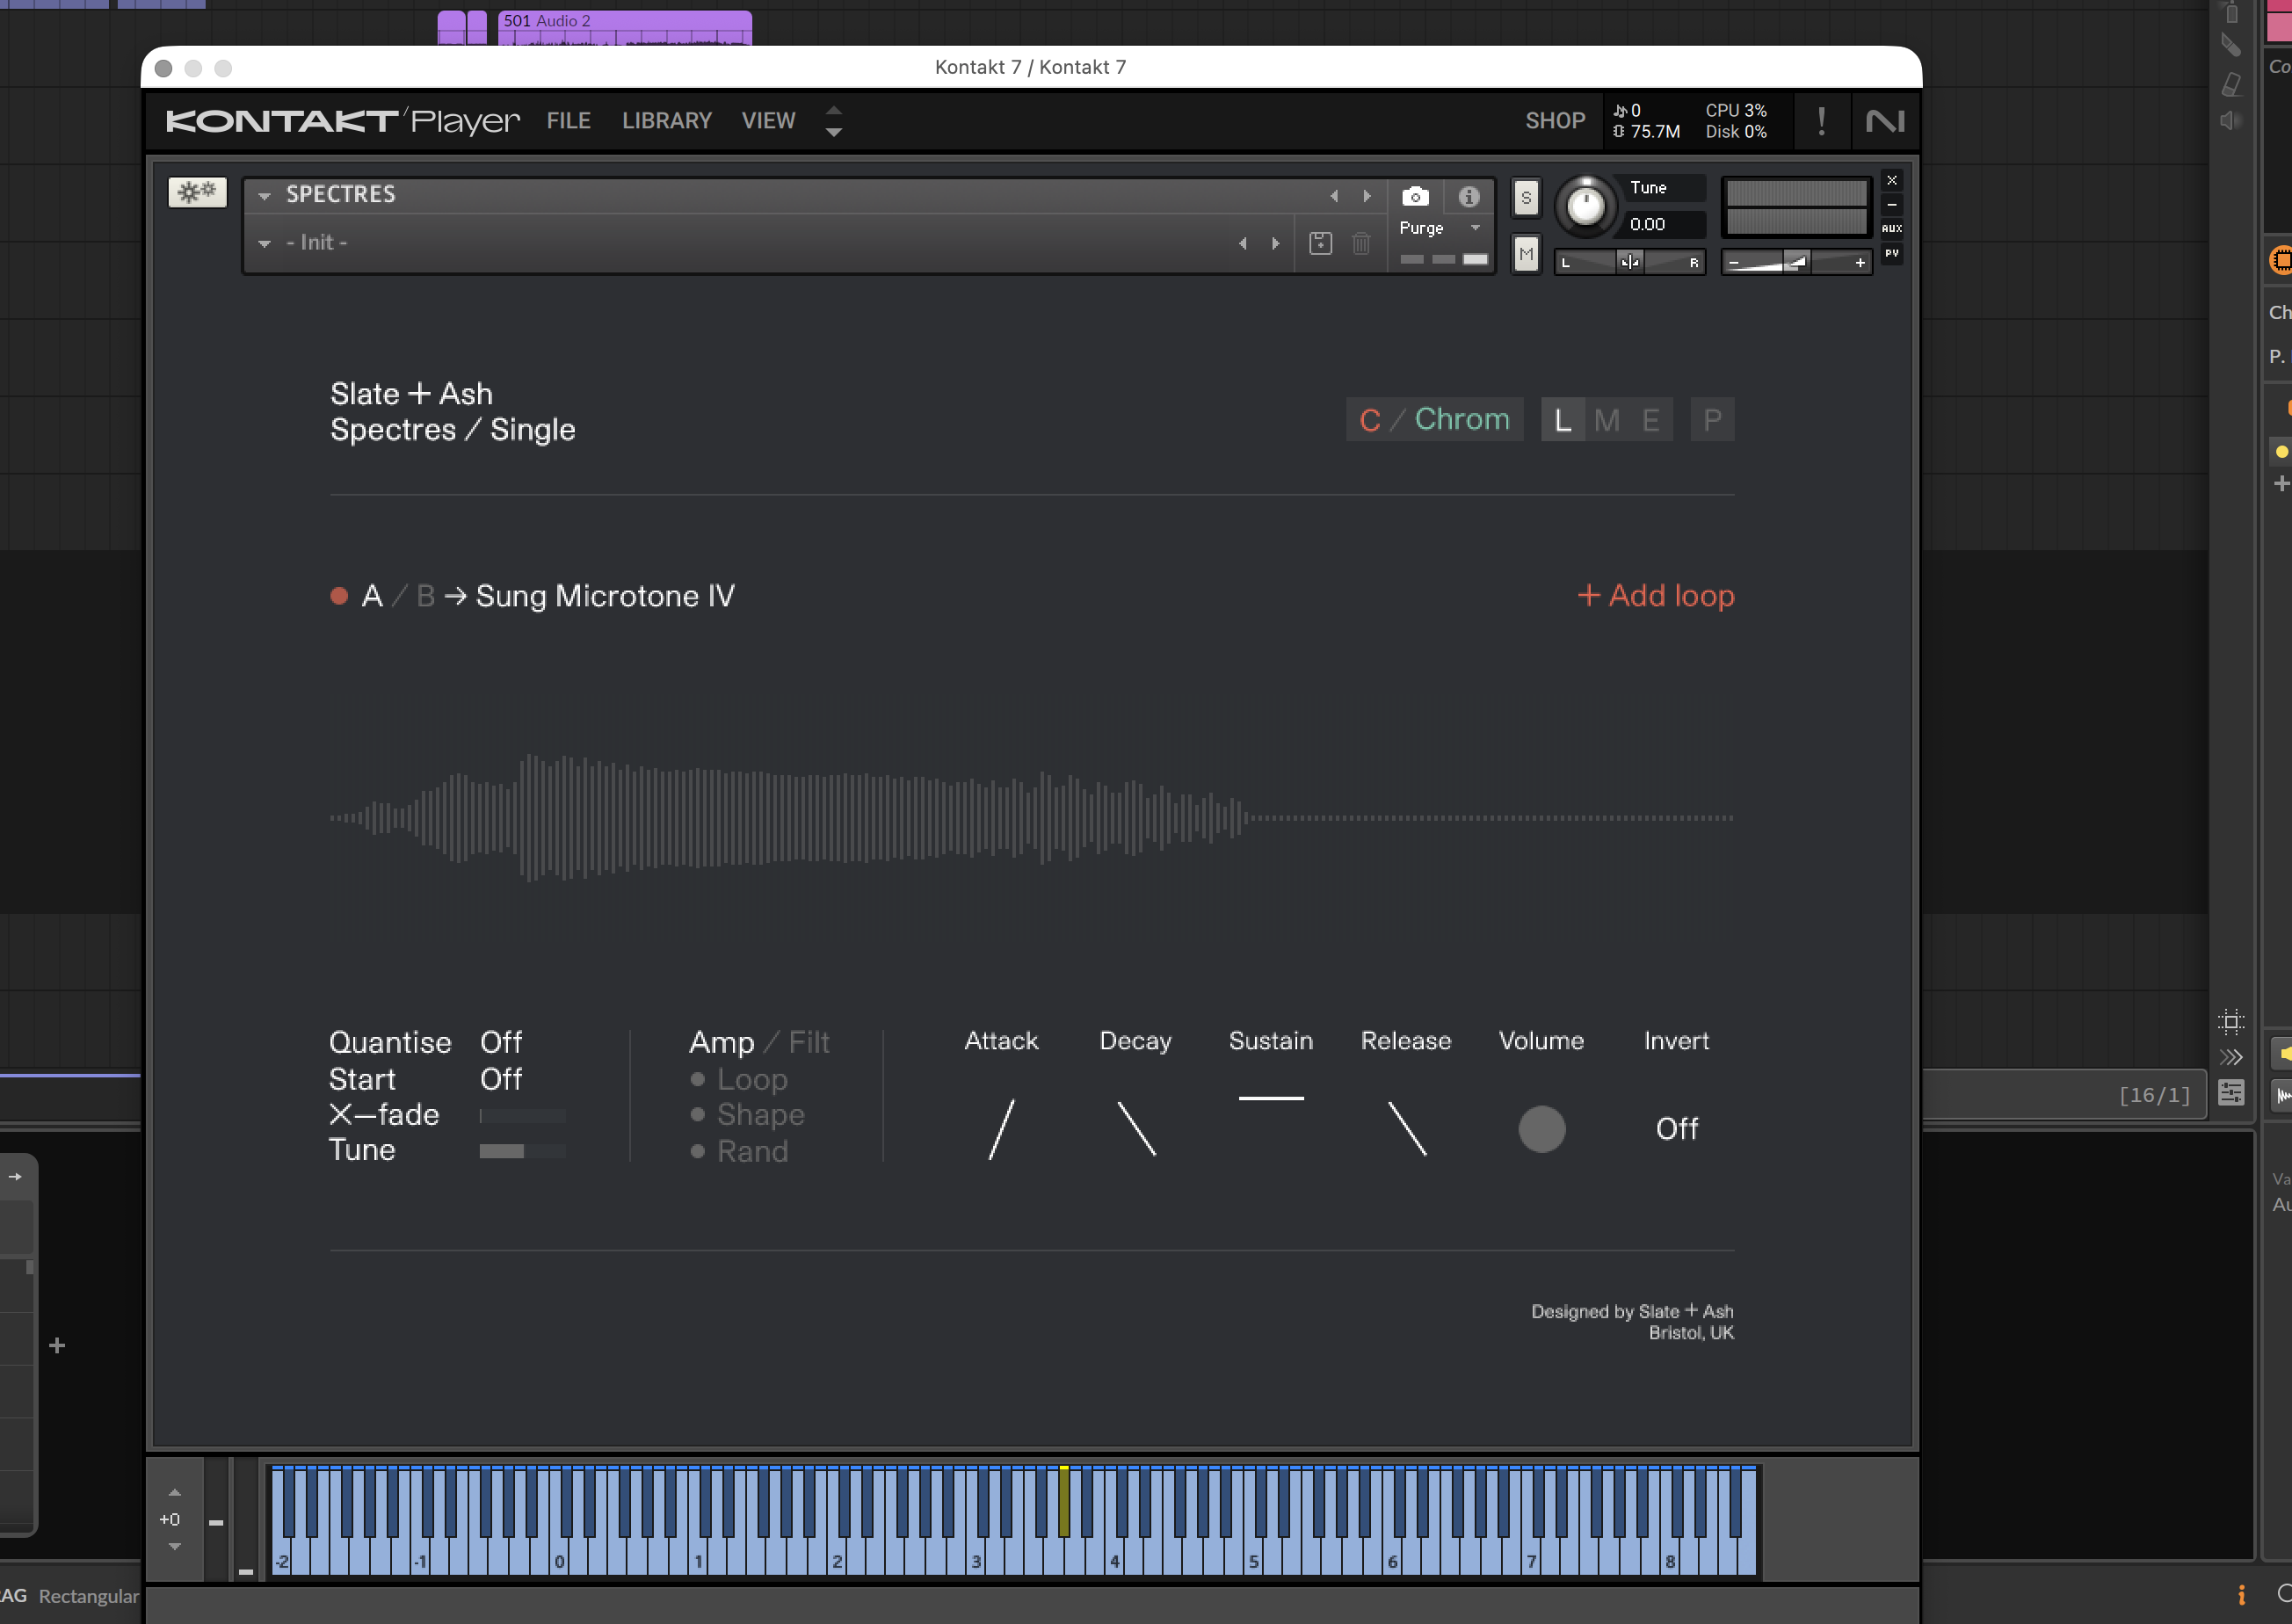Switch to the P page tab
2292x1624 pixels.
click(1712, 420)
